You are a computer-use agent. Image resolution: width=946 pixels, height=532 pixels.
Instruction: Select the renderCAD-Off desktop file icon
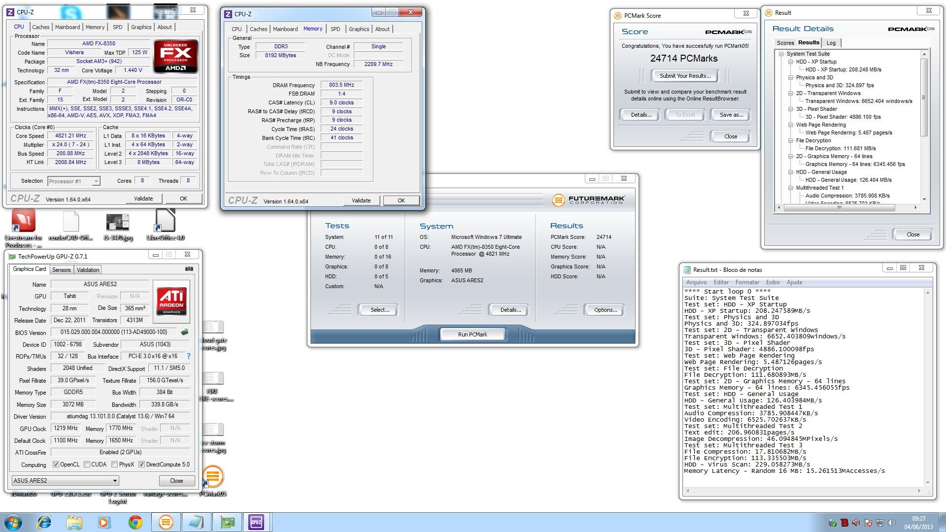[70, 222]
